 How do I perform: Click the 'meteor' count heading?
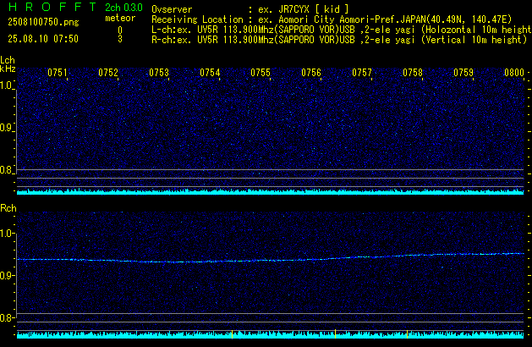tap(120, 18)
